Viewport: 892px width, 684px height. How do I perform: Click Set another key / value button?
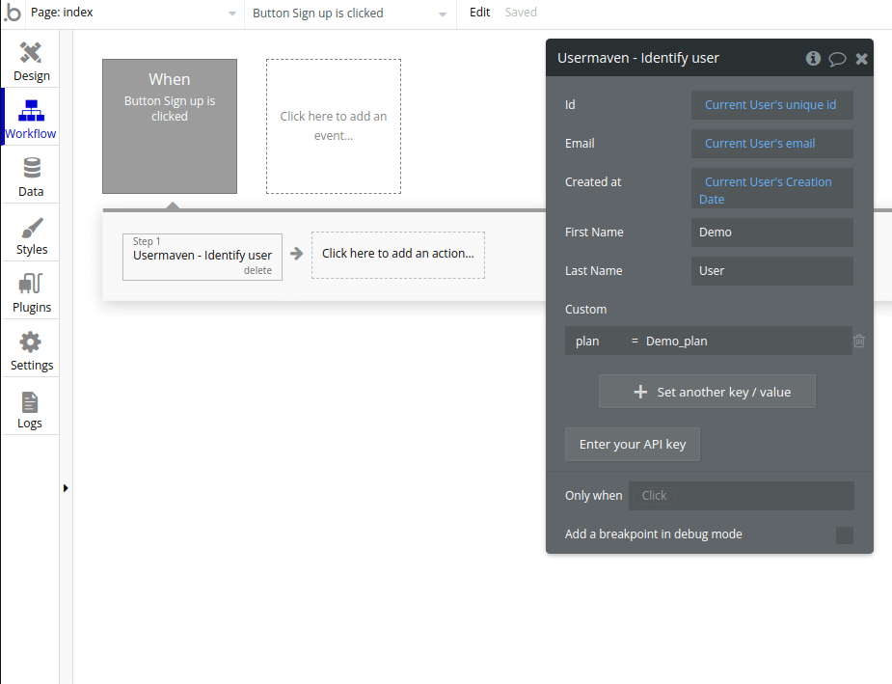[707, 392]
